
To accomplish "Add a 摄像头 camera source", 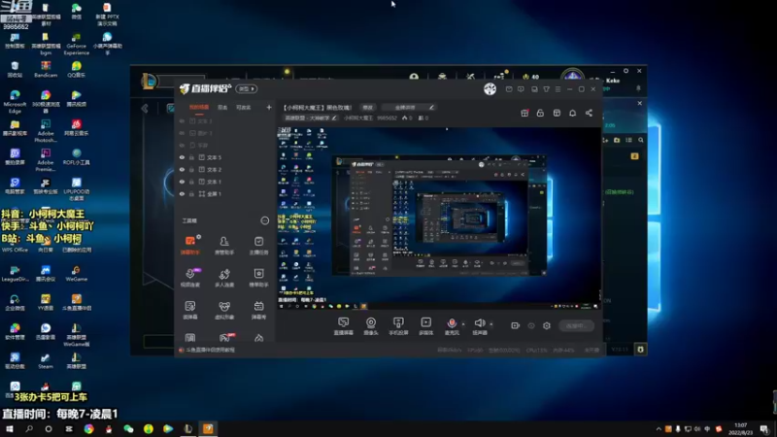I will click(x=371, y=326).
